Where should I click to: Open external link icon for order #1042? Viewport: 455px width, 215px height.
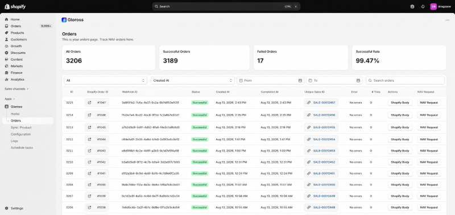(x=89, y=162)
